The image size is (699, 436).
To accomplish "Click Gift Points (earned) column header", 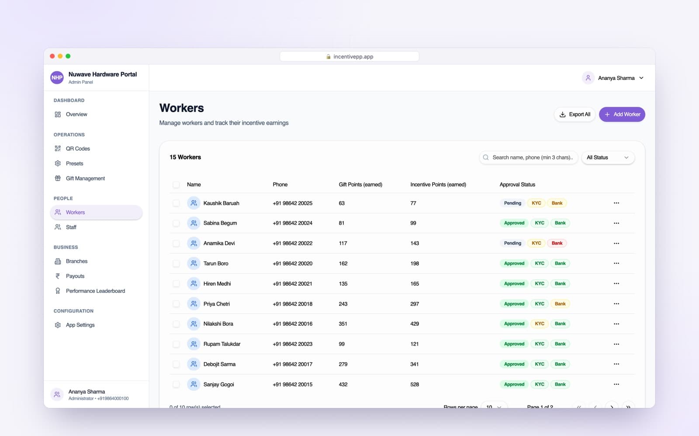I will click(x=360, y=184).
